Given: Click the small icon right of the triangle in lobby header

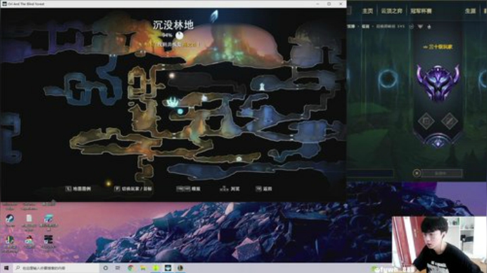Looking at the screenshot, I should pyautogui.click(x=430, y=26).
